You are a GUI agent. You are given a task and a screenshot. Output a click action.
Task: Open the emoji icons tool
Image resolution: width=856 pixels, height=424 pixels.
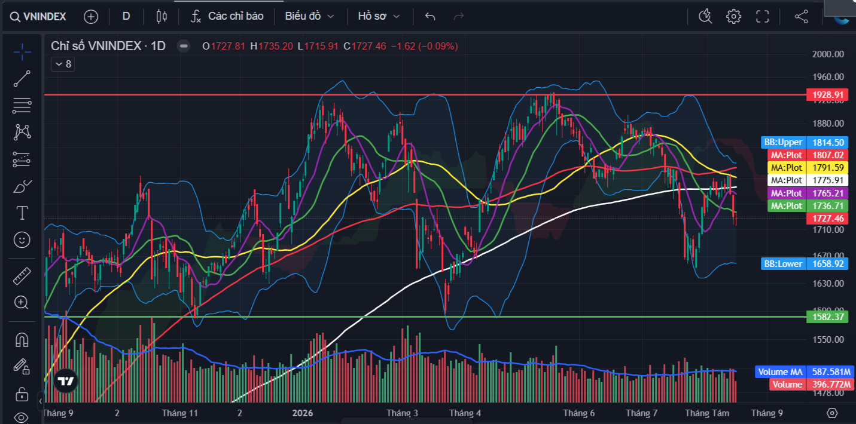pos(22,240)
